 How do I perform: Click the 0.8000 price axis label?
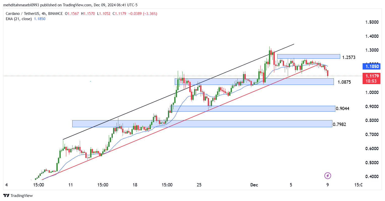(x=372, y=120)
